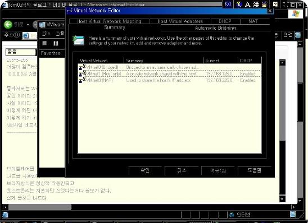Select the VMnet1 (Host-only) row
The width and height of the screenshot is (308, 223).
pos(169,73)
